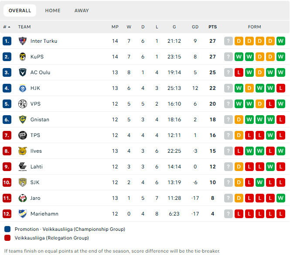The image size is (290, 257).
Task: Click the Inter Turku team crest
Action: (23, 41)
